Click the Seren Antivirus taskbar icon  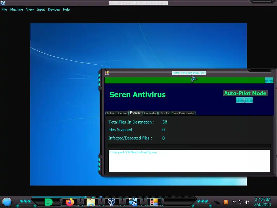(x=154, y=202)
